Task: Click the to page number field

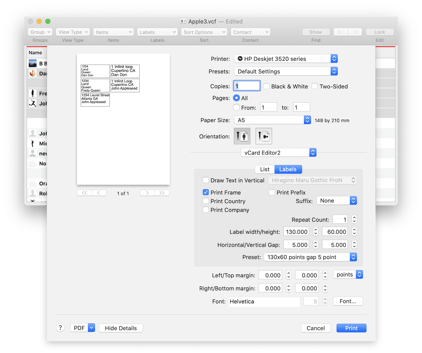Action: pyautogui.click(x=302, y=107)
